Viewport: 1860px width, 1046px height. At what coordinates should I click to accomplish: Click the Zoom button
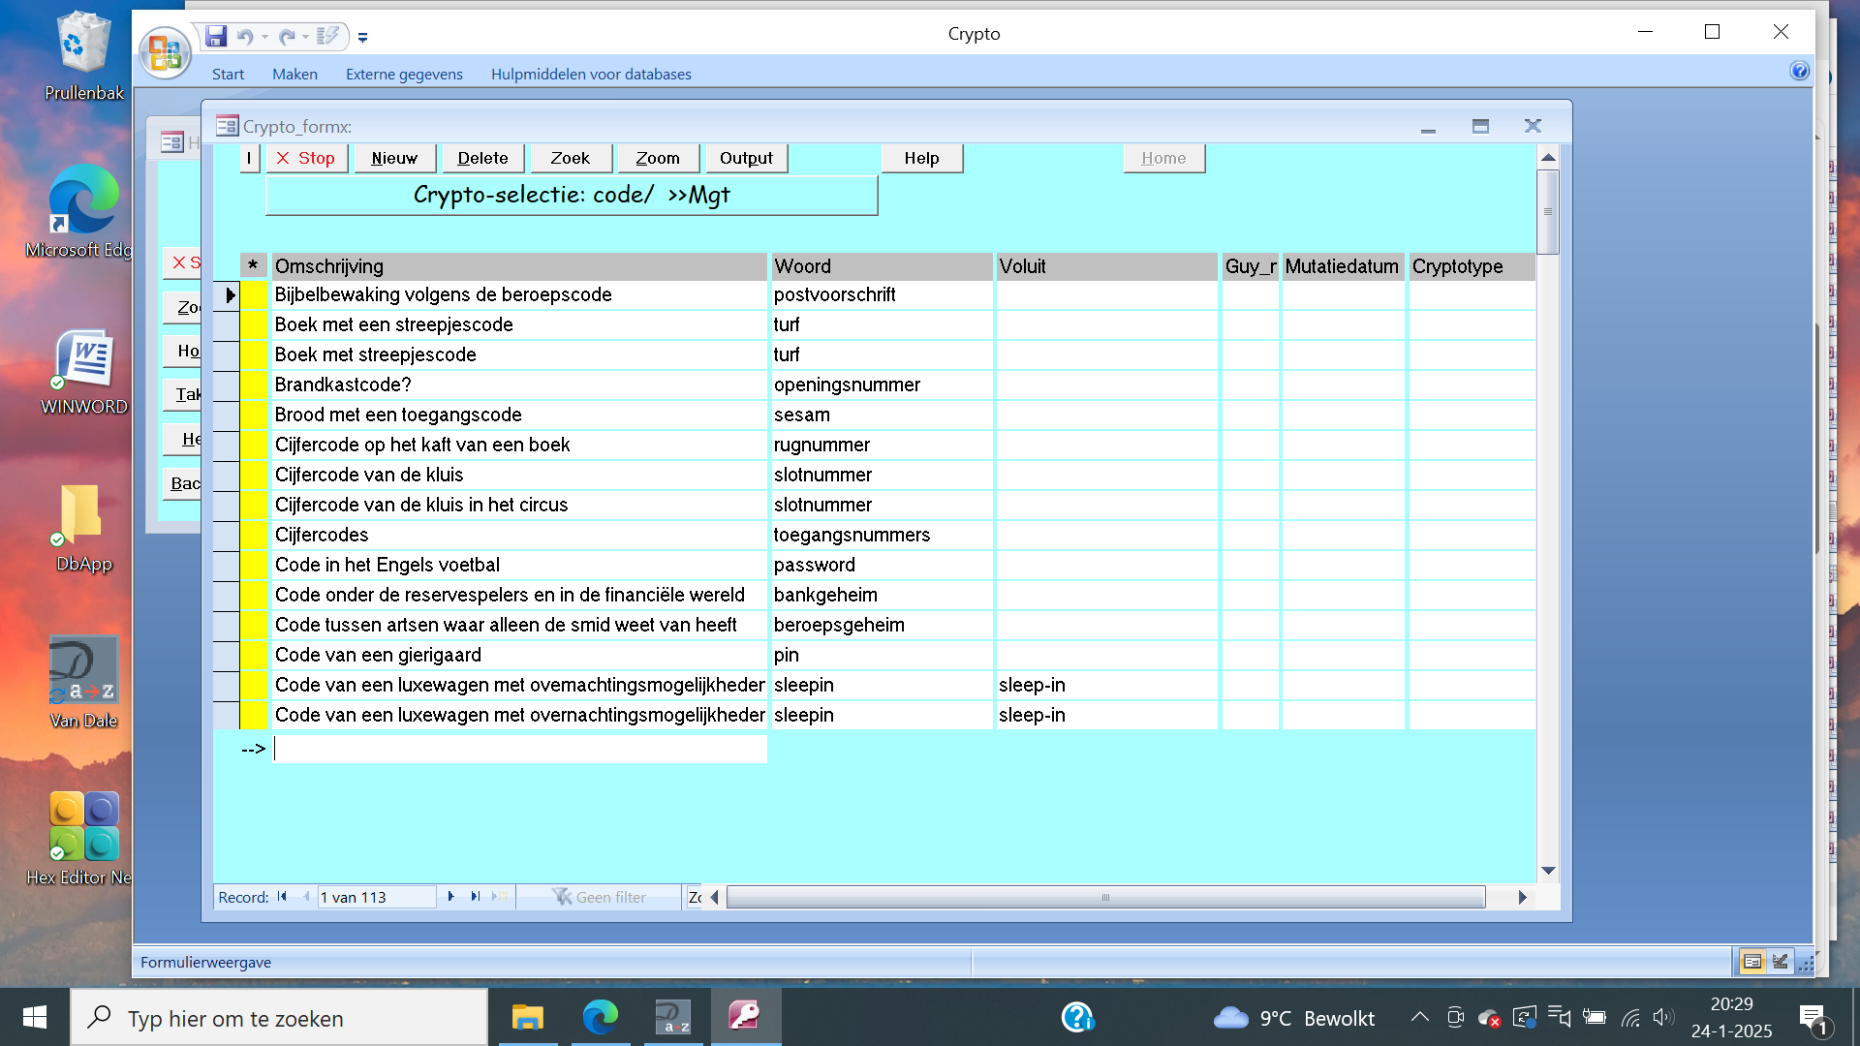[x=658, y=158]
